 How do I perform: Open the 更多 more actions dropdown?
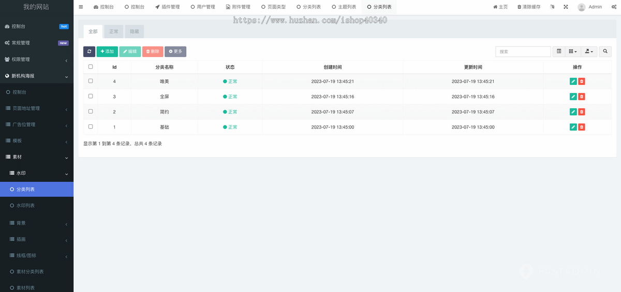pyautogui.click(x=175, y=51)
